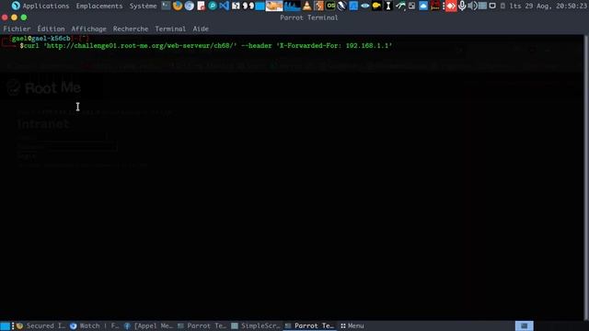Switch to the [Appel Me… taskbar window

(x=148, y=325)
